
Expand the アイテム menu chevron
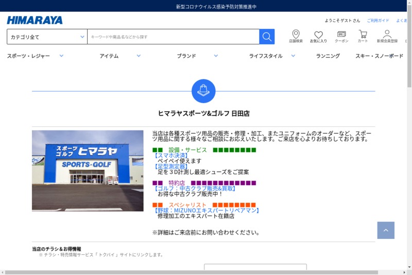[x=139, y=56]
